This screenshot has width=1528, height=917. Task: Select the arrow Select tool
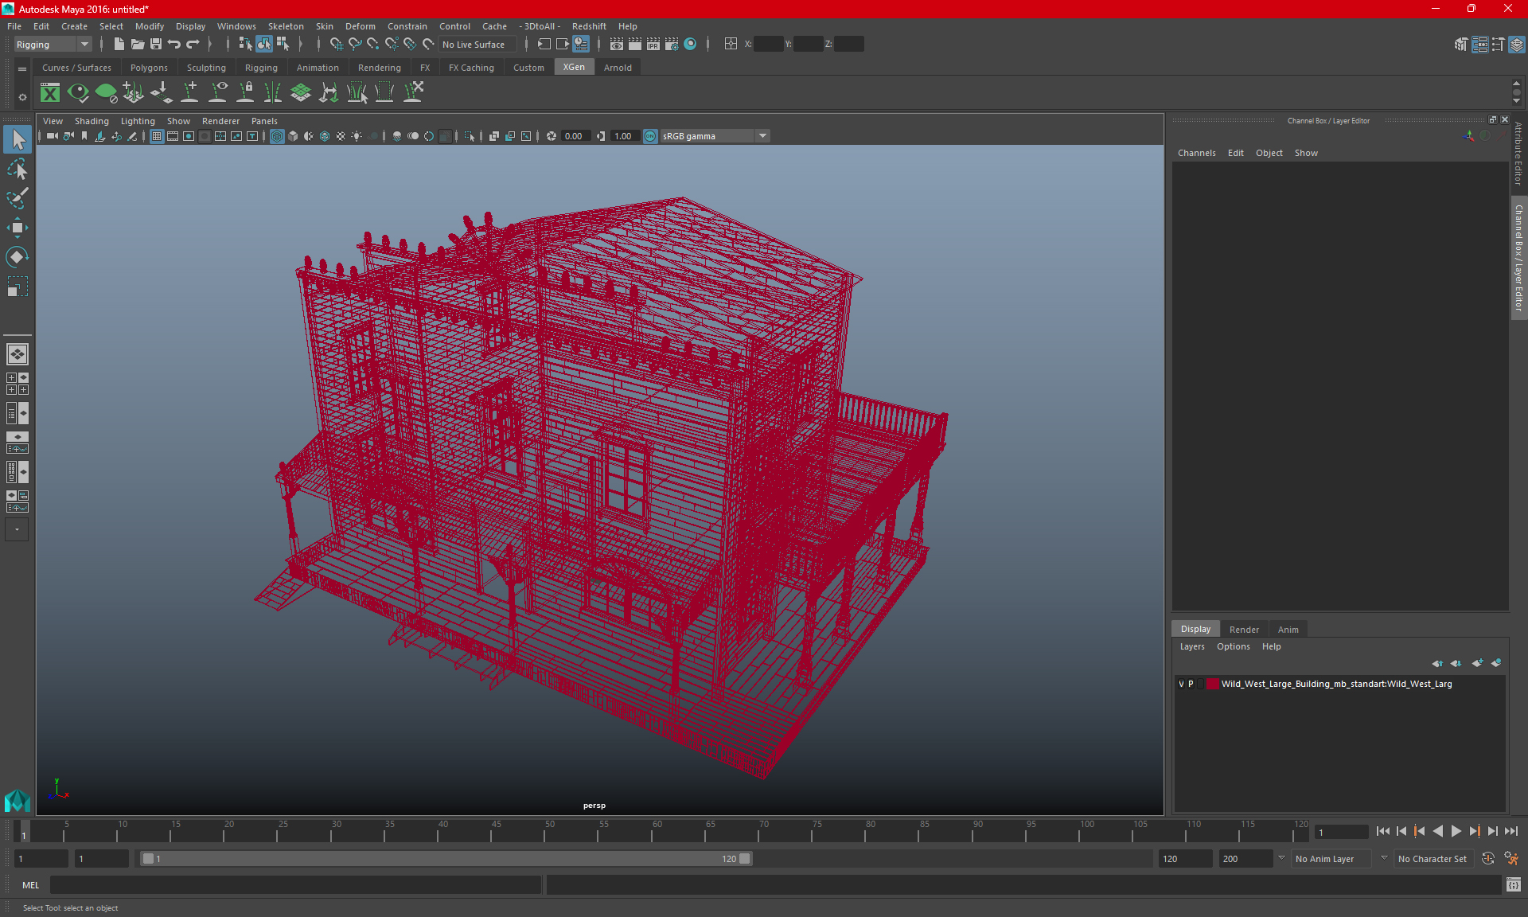click(17, 139)
